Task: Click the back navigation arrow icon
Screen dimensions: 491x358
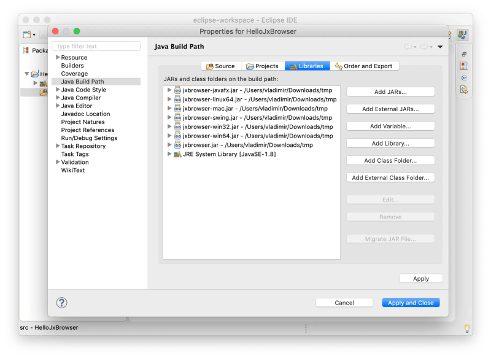Action: point(408,47)
